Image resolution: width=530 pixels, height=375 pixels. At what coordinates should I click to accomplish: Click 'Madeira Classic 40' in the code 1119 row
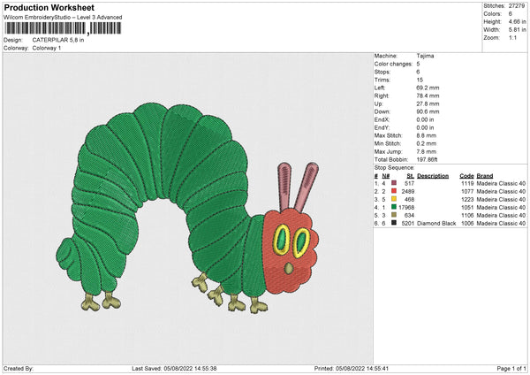point(501,183)
